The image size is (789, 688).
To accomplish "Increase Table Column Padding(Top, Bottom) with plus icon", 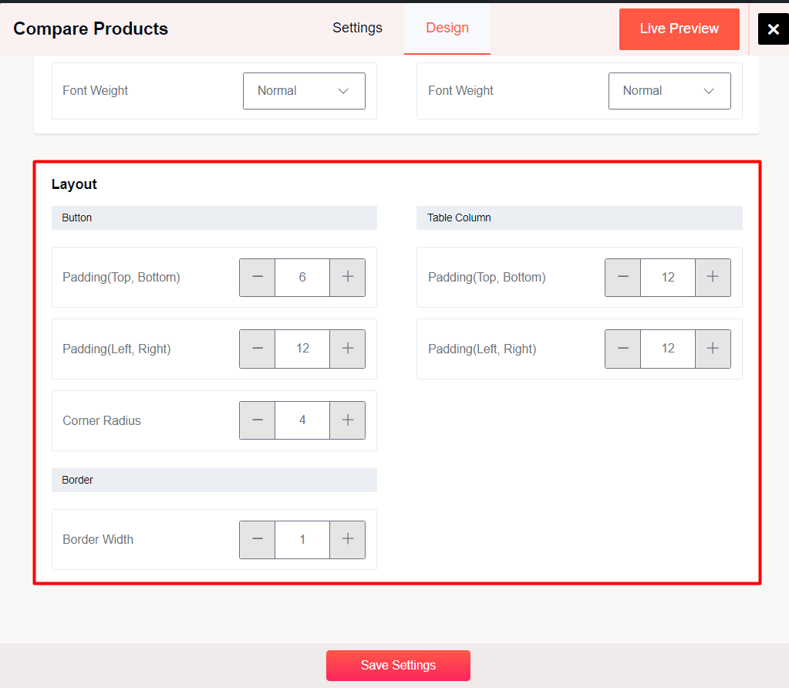I will (x=713, y=277).
